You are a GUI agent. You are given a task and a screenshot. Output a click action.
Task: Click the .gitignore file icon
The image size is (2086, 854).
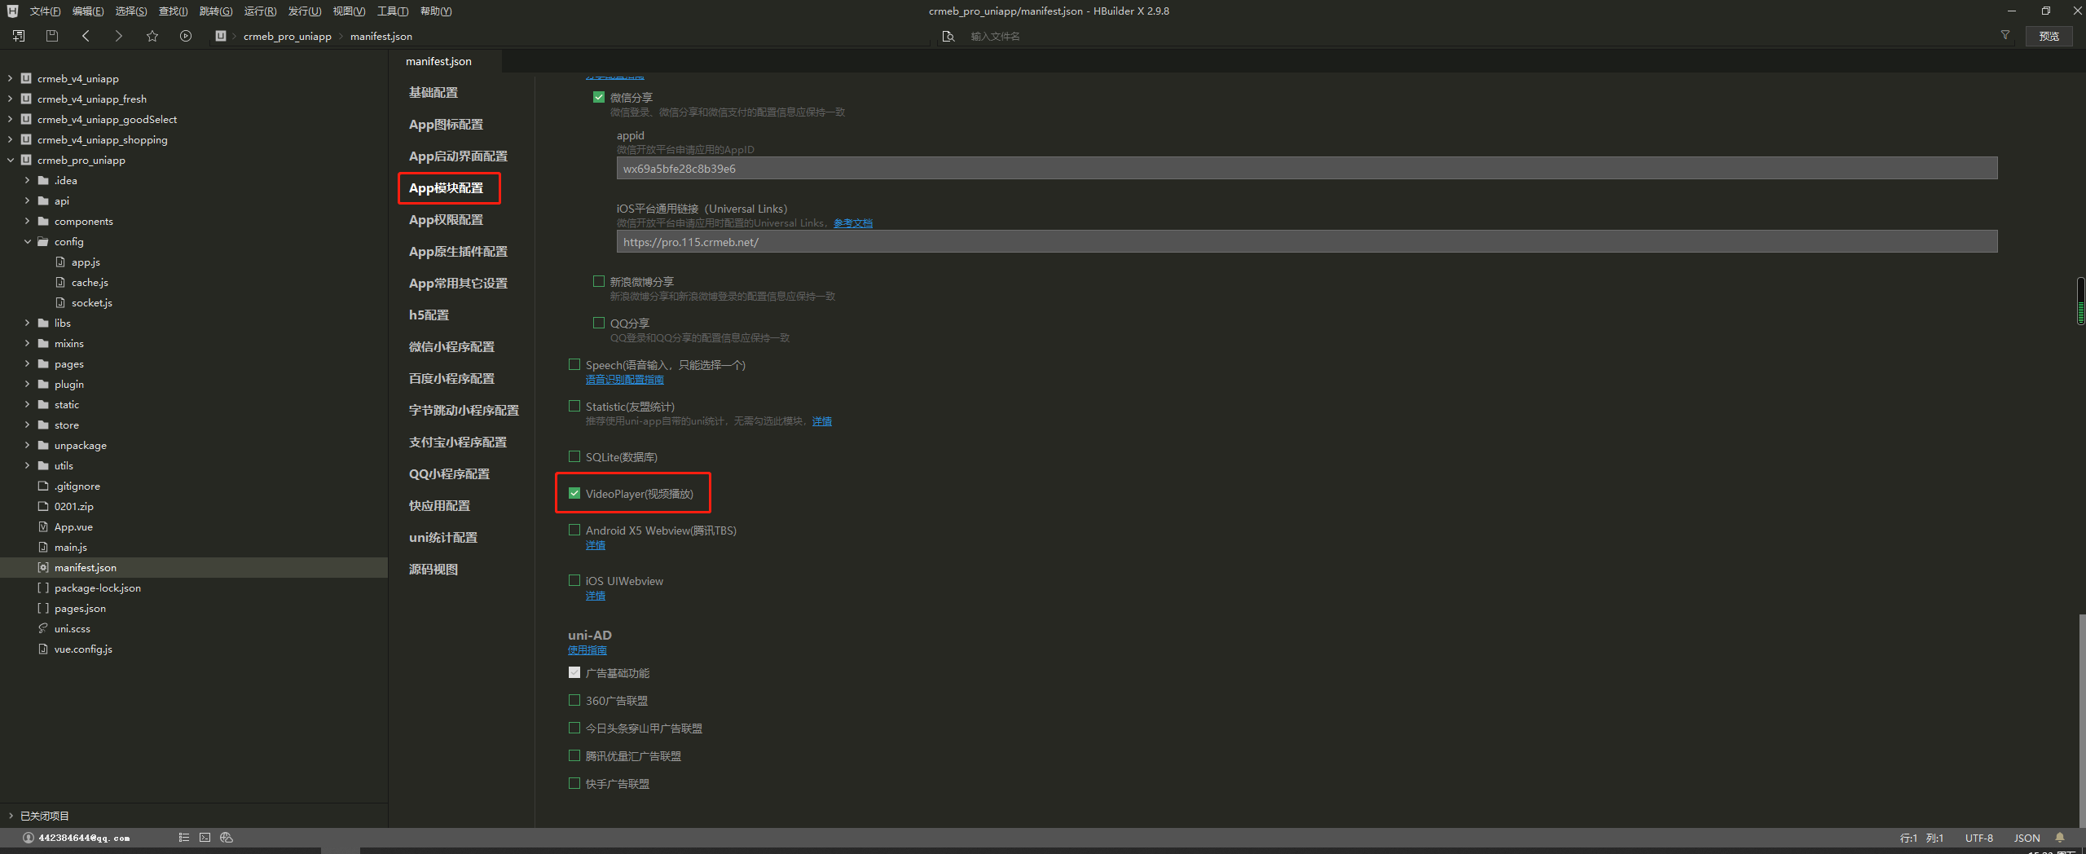(x=43, y=486)
